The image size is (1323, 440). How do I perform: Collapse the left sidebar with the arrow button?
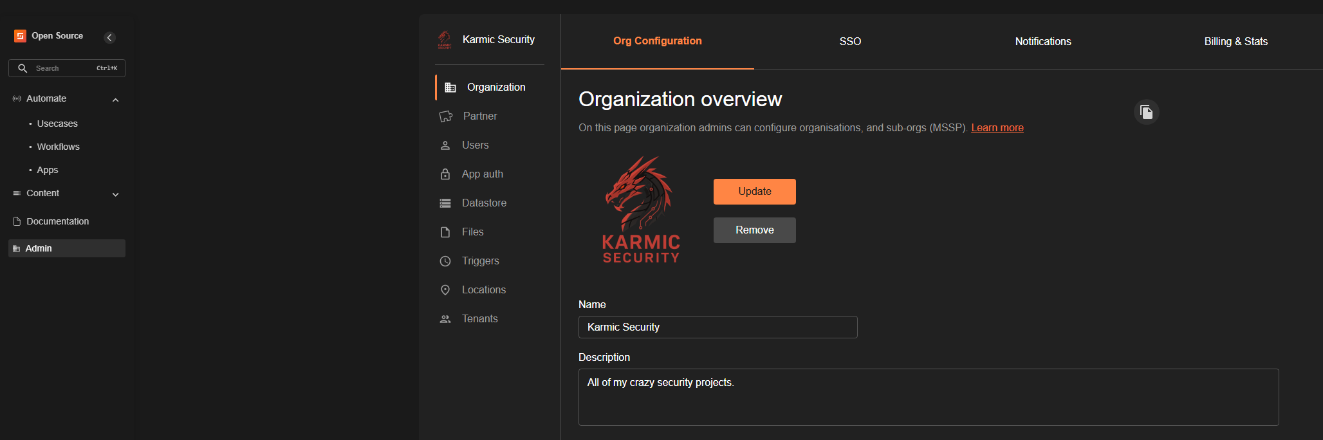coord(110,37)
